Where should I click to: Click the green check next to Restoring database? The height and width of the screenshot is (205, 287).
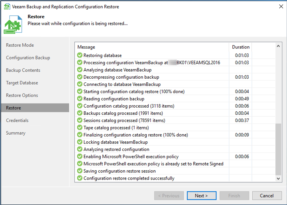[x=80, y=55]
